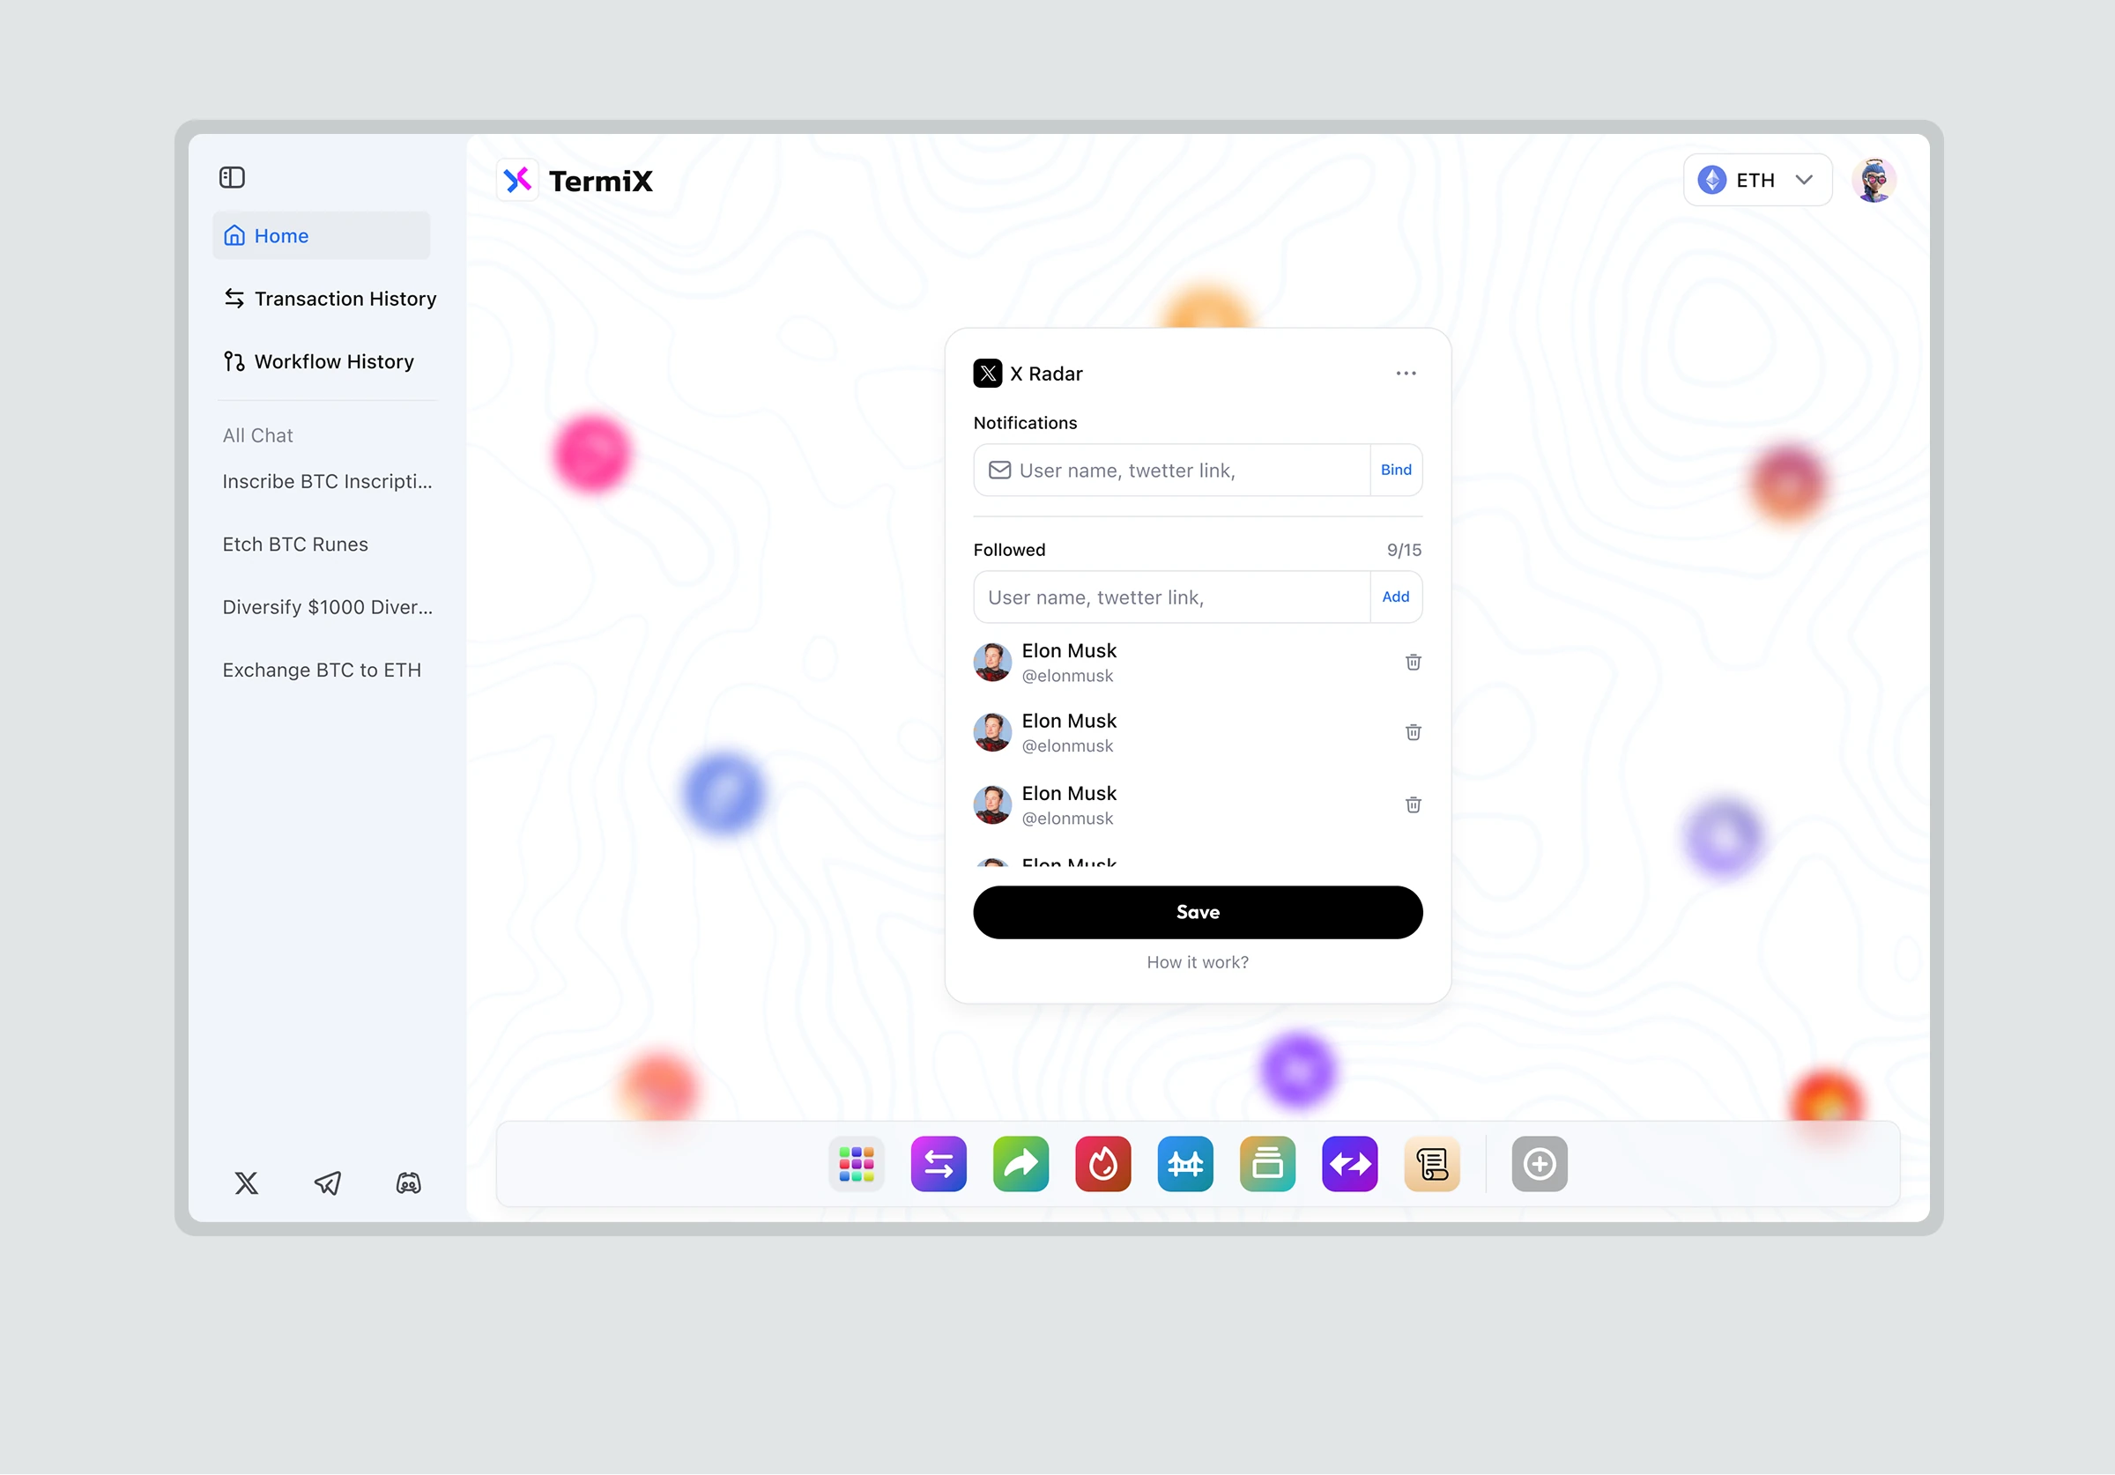This screenshot has height=1475, width=2115.
Task: Open Transaction History
Action: 330,299
